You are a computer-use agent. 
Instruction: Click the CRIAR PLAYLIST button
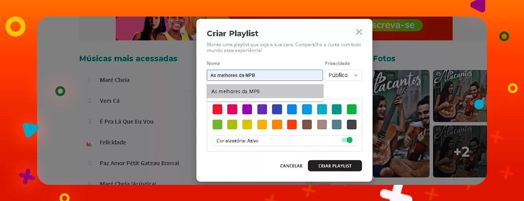pyautogui.click(x=335, y=166)
